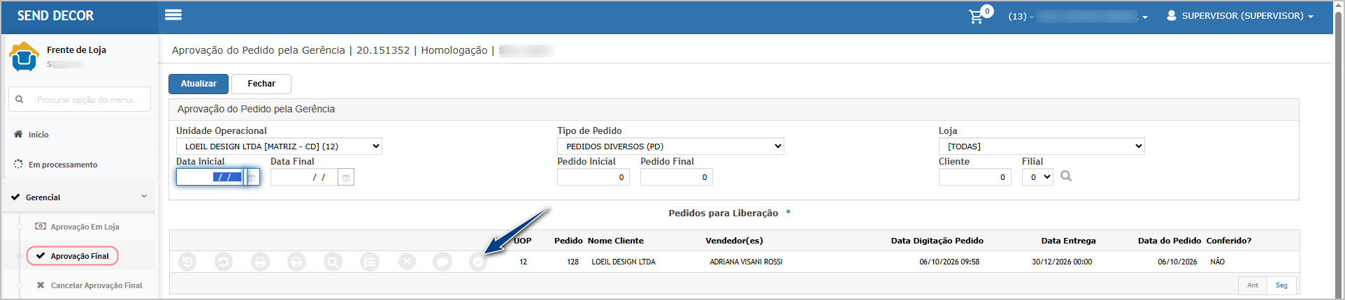Open the shopping cart icon in header
The image size is (1345, 300).
(976, 16)
